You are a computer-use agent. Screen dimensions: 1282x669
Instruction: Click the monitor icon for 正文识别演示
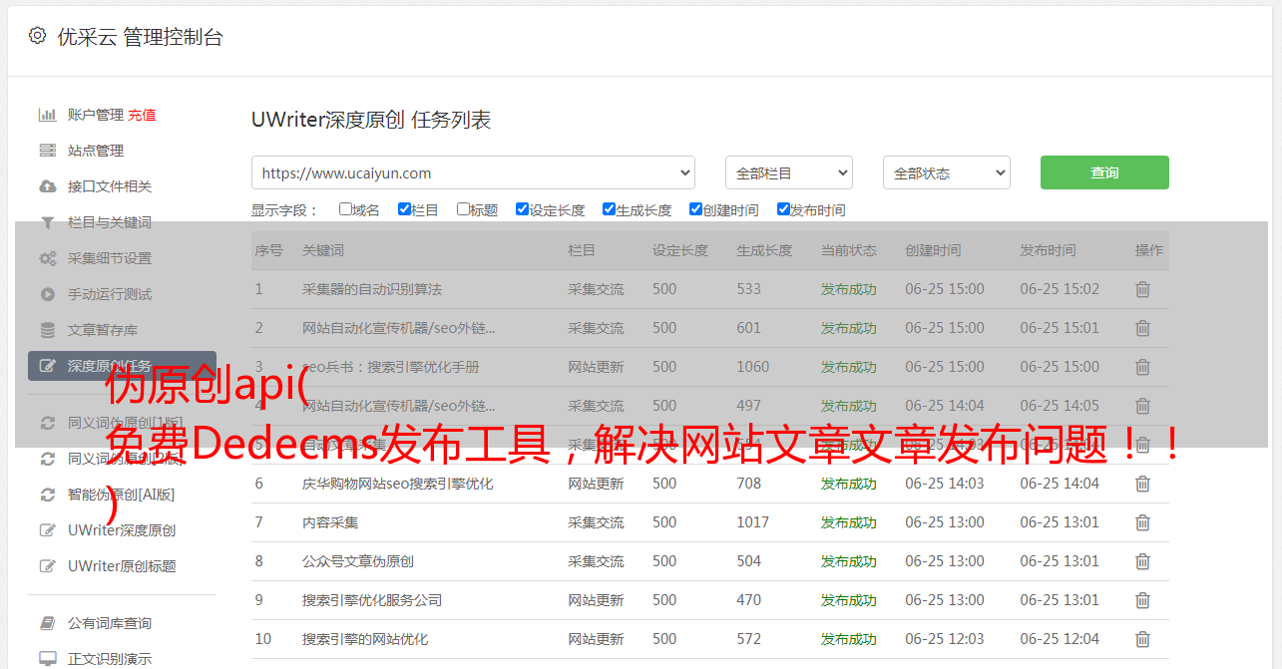[47, 659]
